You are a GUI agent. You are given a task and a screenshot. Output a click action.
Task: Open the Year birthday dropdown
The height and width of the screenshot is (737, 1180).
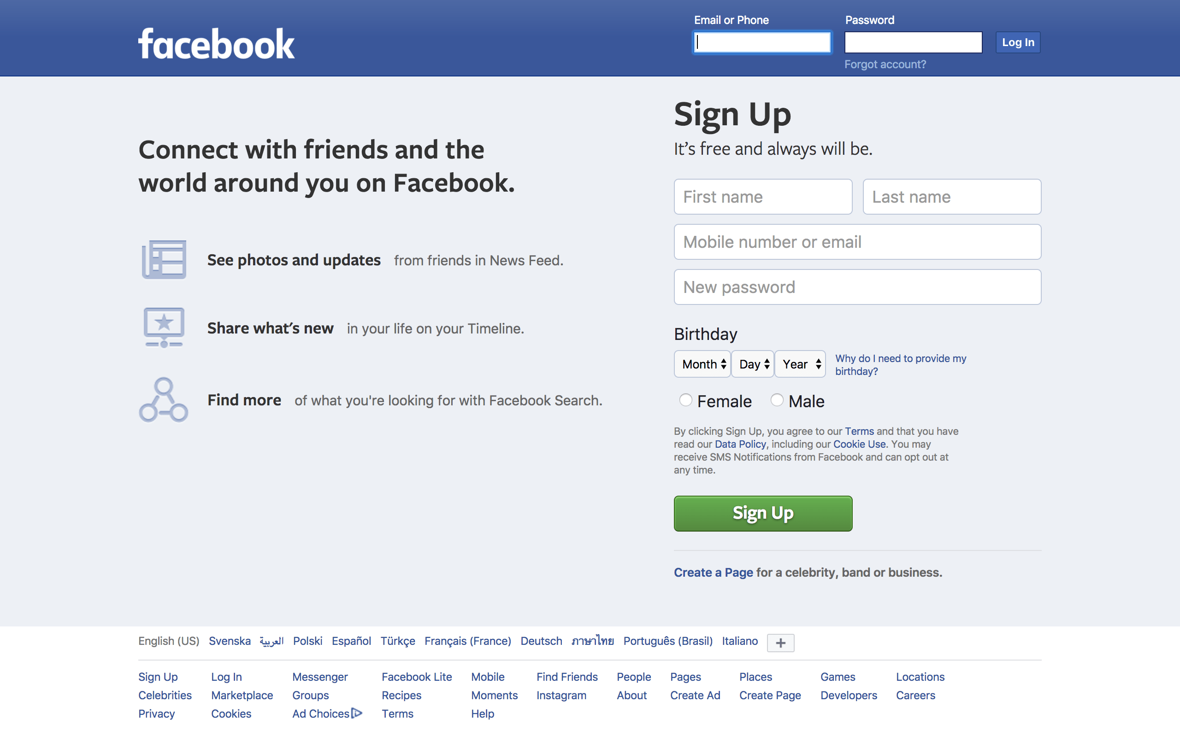(x=800, y=364)
